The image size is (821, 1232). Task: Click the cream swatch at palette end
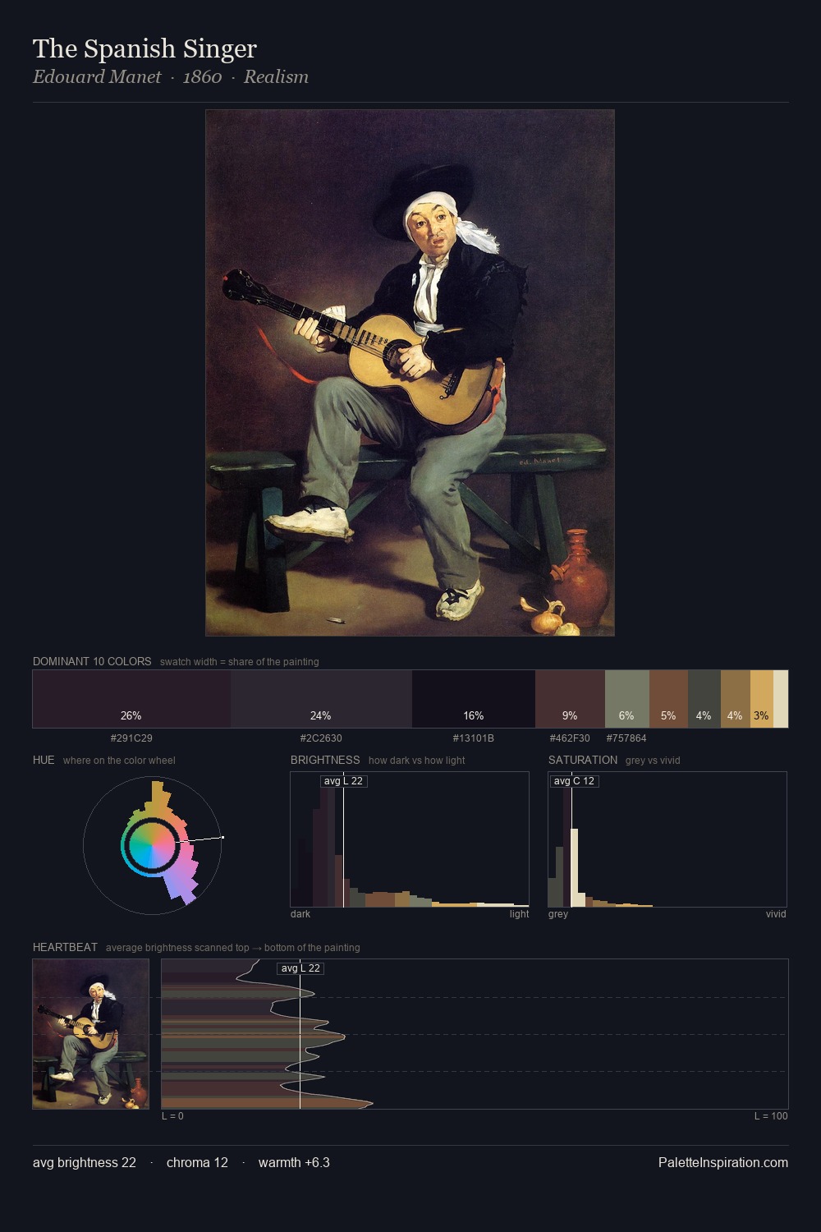click(x=781, y=699)
